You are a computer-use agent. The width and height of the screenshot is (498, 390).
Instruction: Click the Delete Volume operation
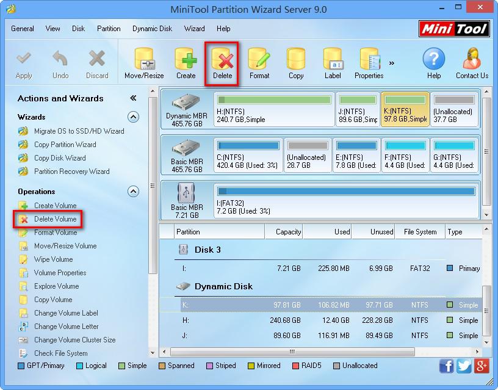coord(48,219)
